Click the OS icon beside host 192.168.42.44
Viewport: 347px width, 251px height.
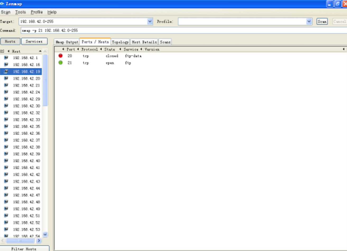tap(6, 188)
